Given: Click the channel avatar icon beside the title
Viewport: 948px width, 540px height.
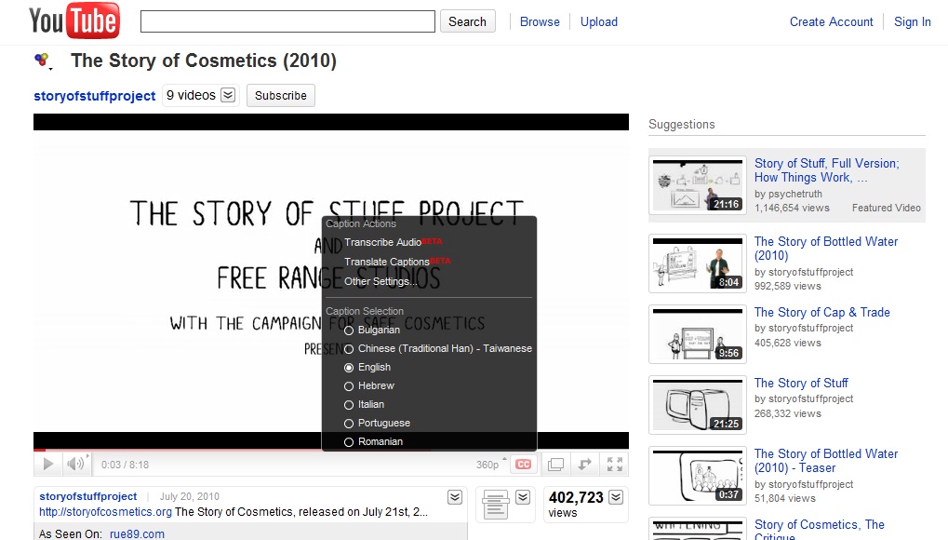Looking at the screenshot, I should [x=42, y=60].
